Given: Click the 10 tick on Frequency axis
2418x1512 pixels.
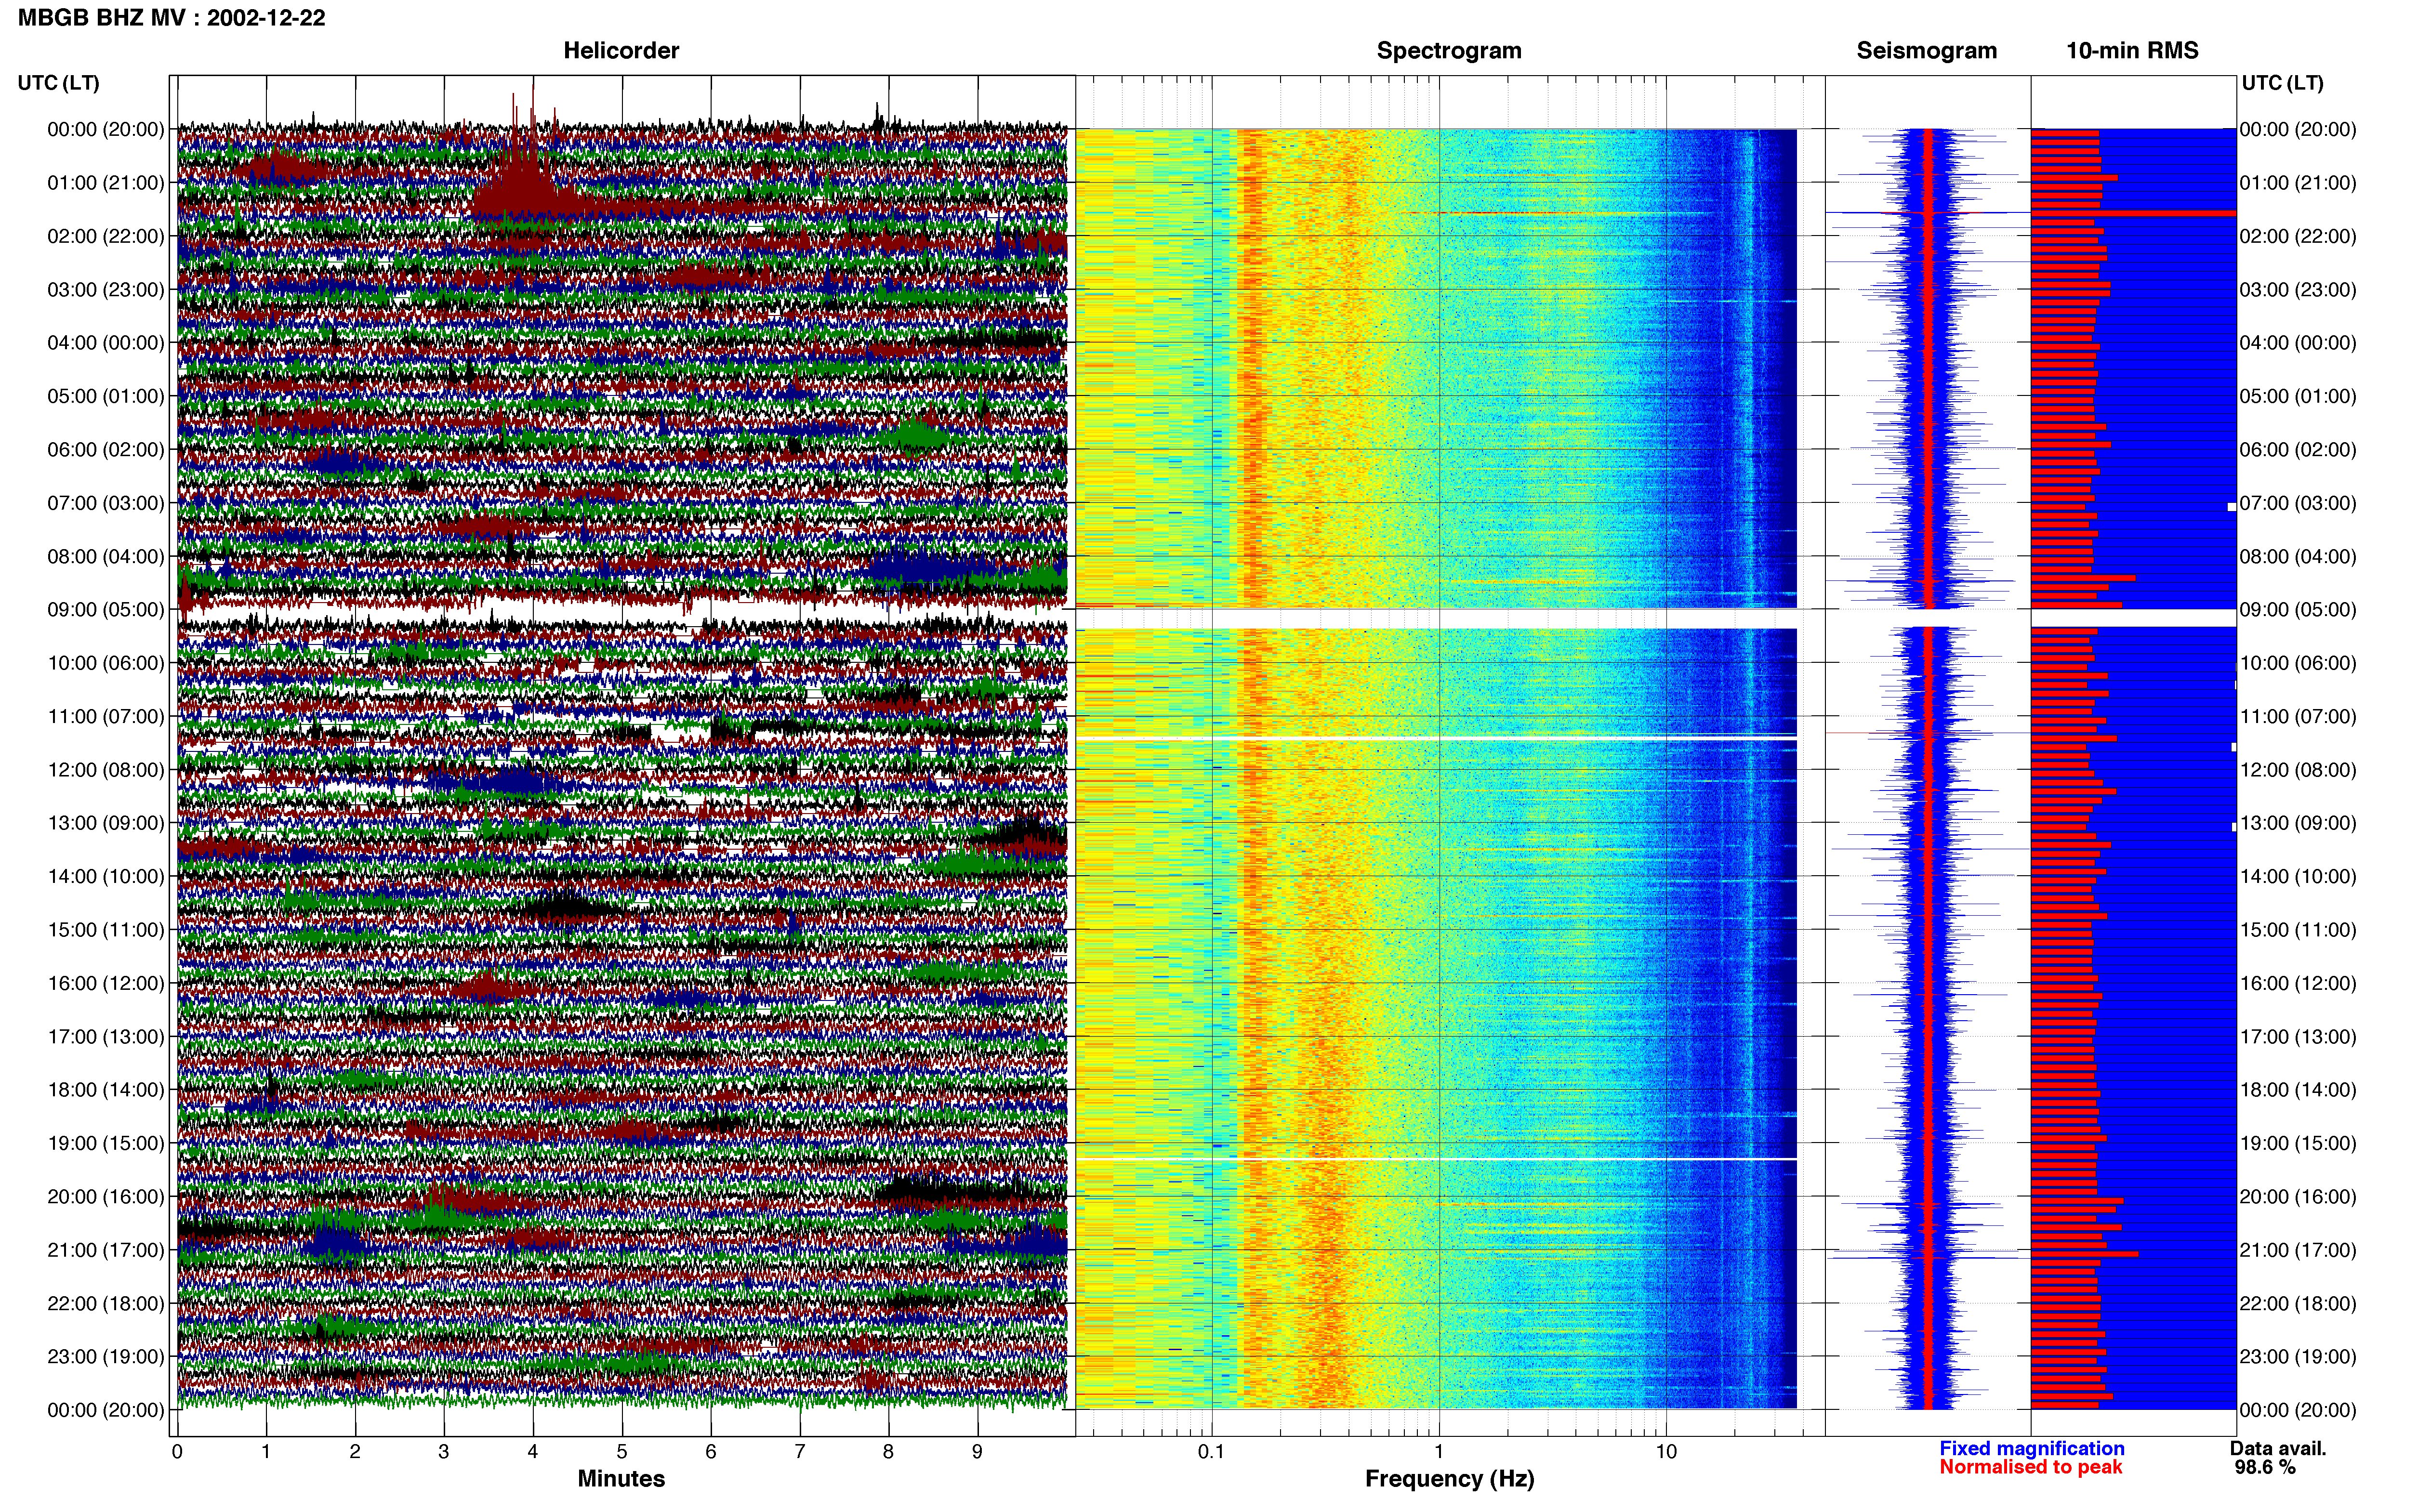Looking at the screenshot, I should (x=1666, y=1452).
